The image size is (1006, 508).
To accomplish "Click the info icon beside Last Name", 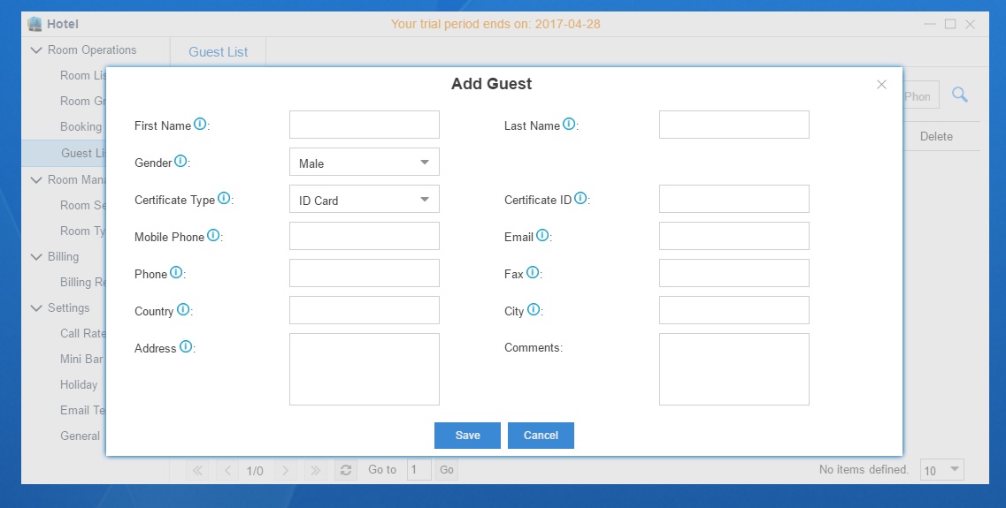I will coord(569,125).
